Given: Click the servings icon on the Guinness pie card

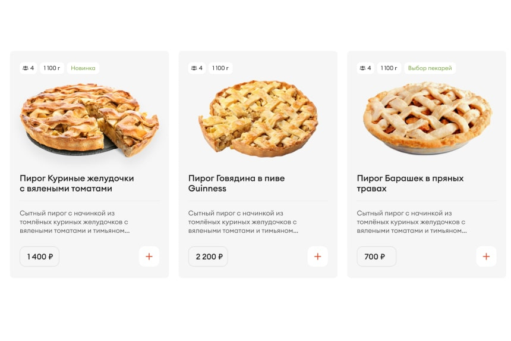Looking at the screenshot, I should [194, 68].
